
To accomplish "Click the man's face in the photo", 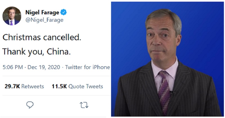I will (163, 39).
